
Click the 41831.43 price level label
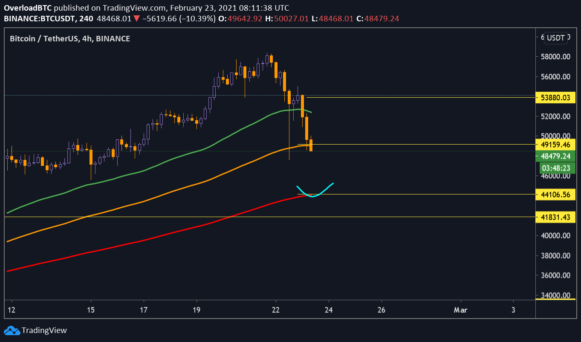coord(555,217)
